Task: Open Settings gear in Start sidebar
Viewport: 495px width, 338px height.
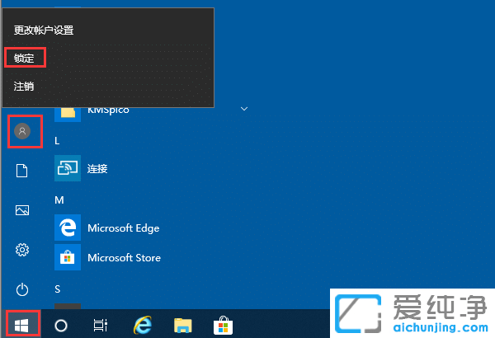Action: pyautogui.click(x=22, y=250)
